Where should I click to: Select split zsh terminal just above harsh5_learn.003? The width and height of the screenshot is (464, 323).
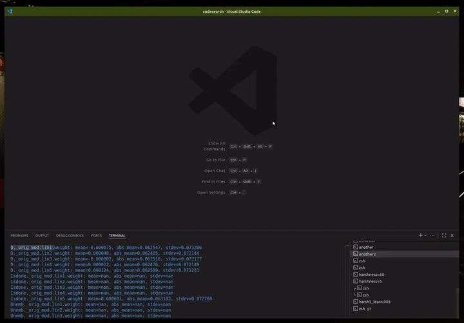(x=404, y=295)
